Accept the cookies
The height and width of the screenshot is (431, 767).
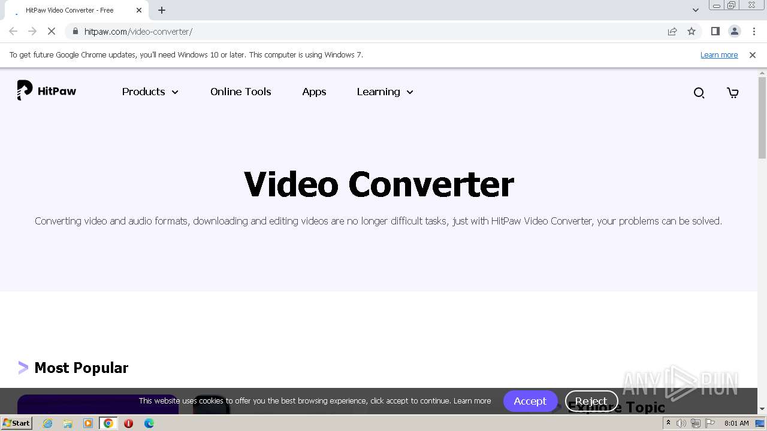tap(530, 401)
